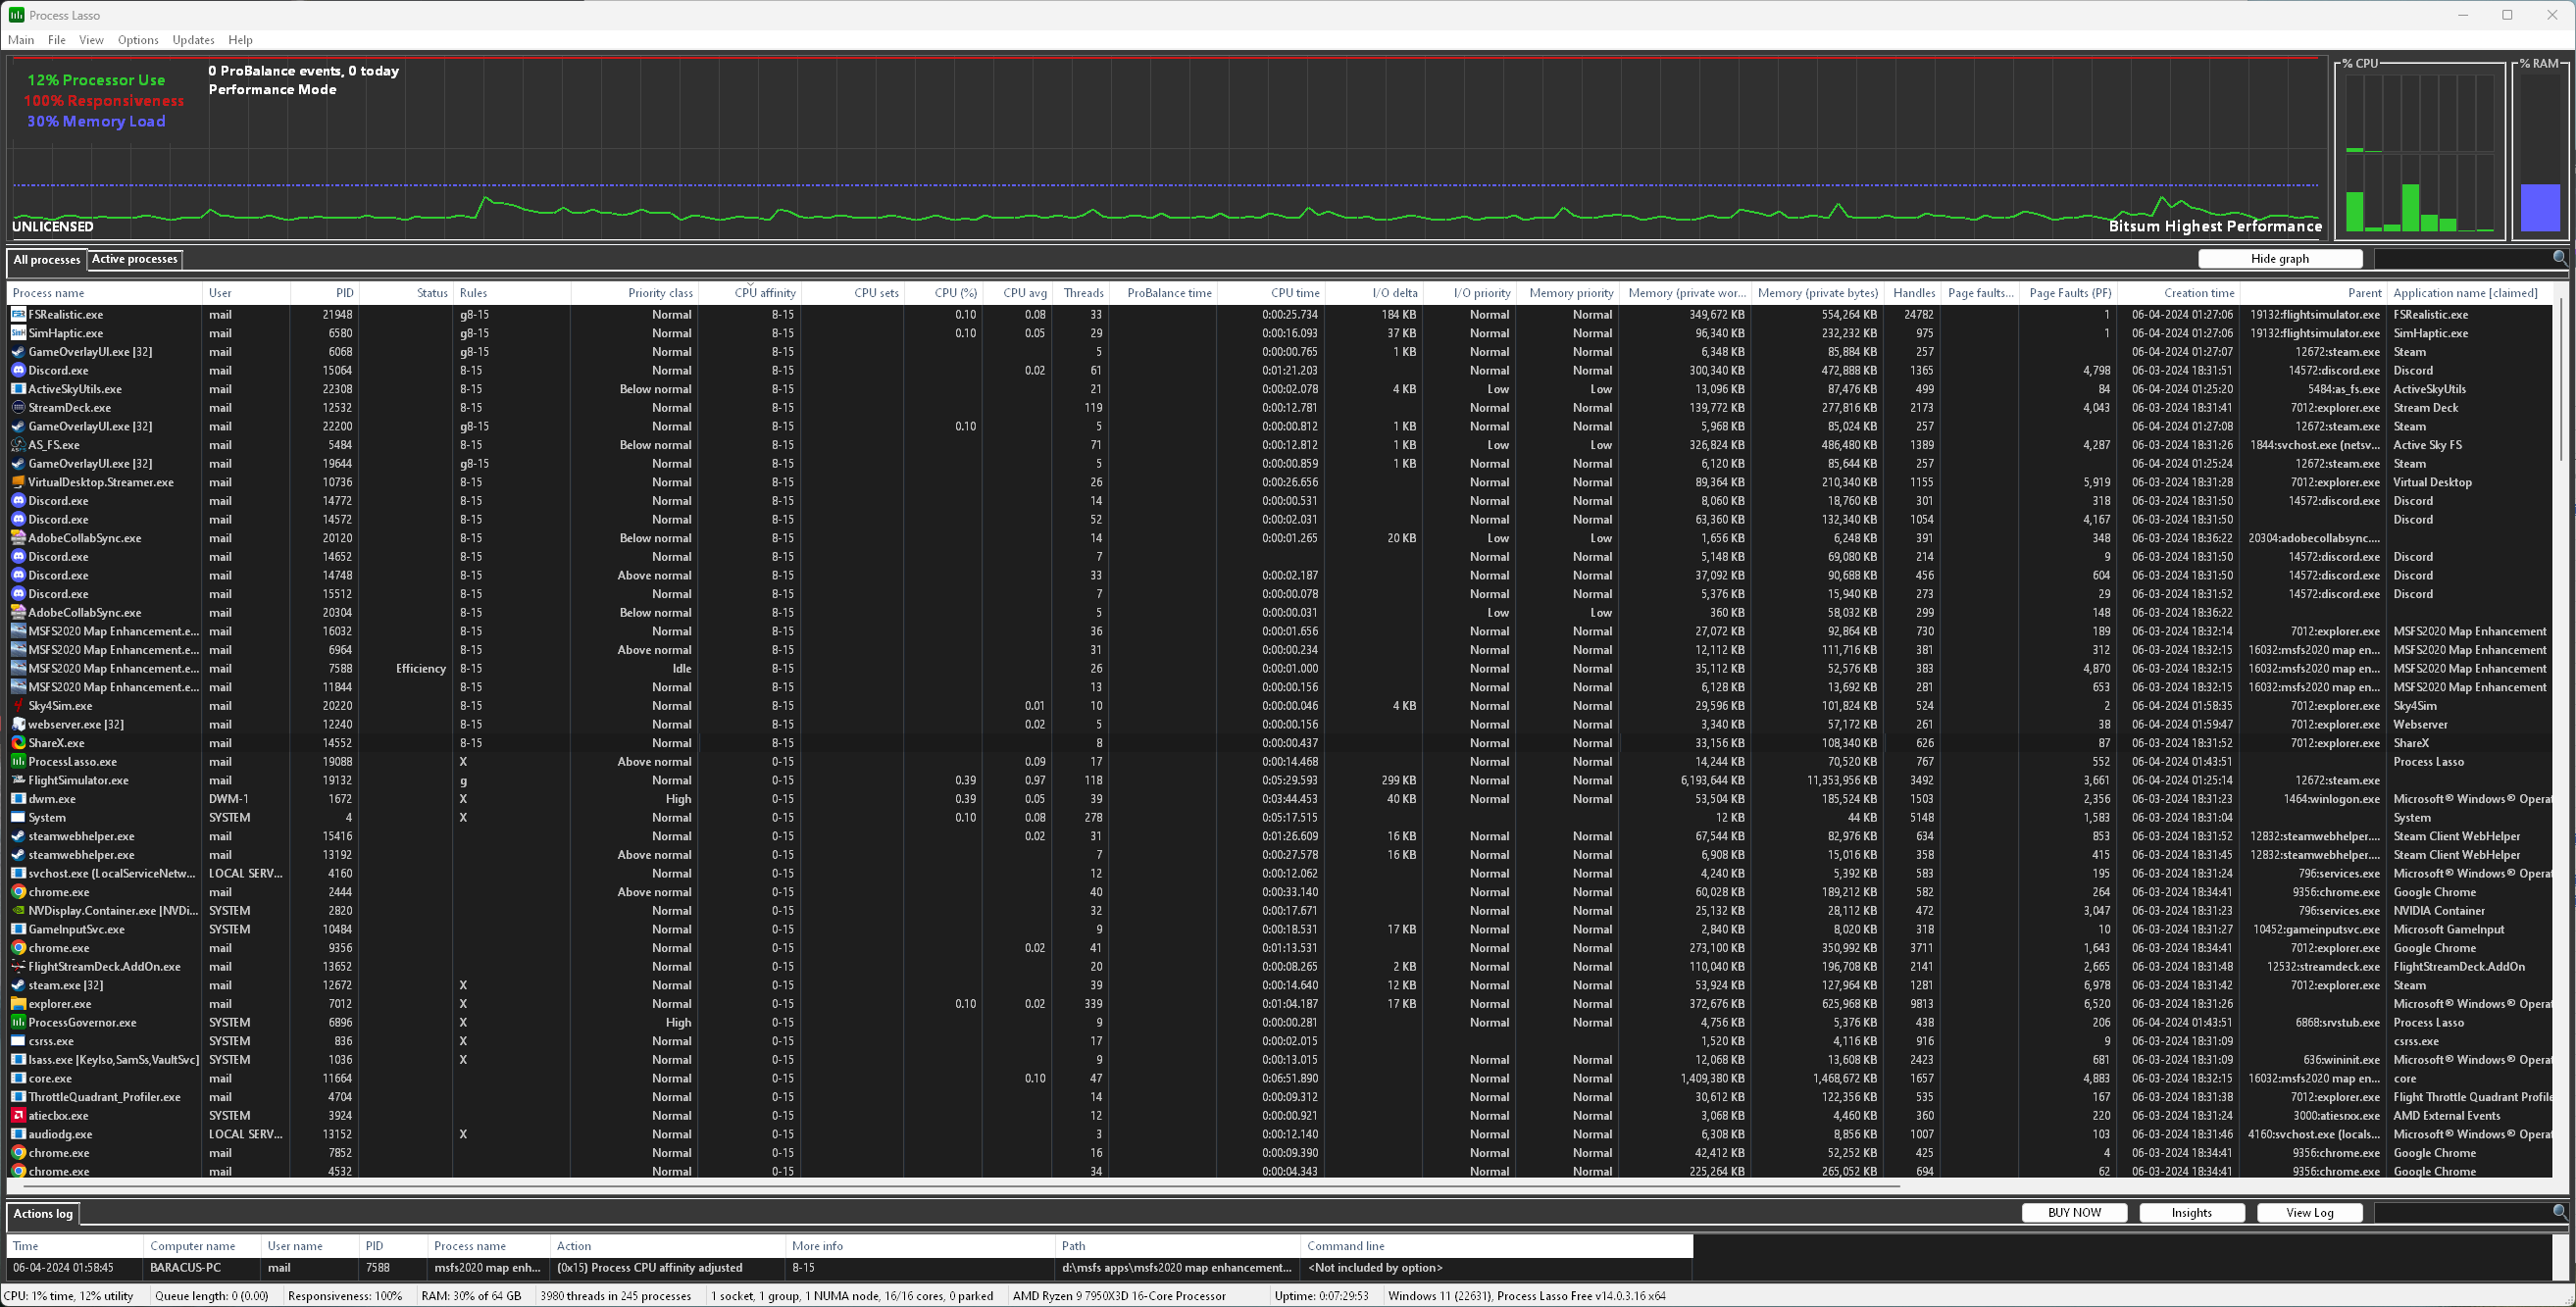
Task: Open the Main menu
Action: (x=21, y=40)
